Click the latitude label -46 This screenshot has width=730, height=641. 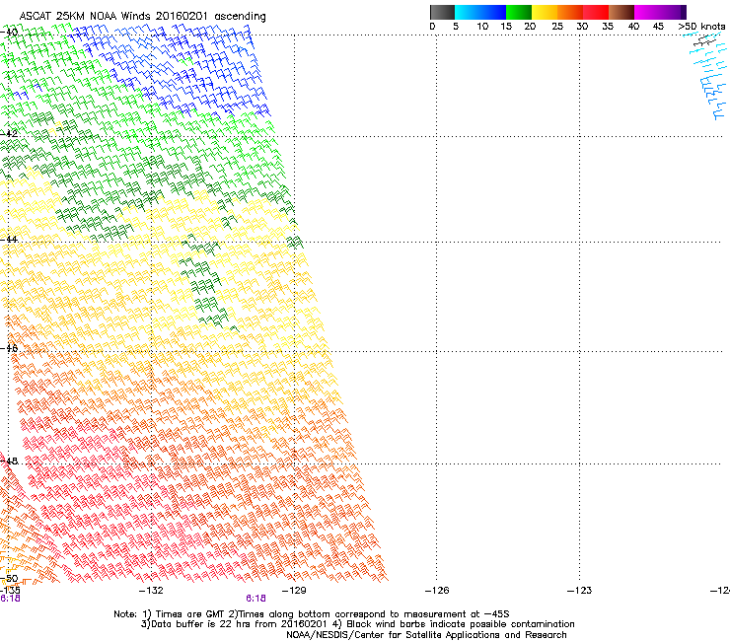coord(9,348)
